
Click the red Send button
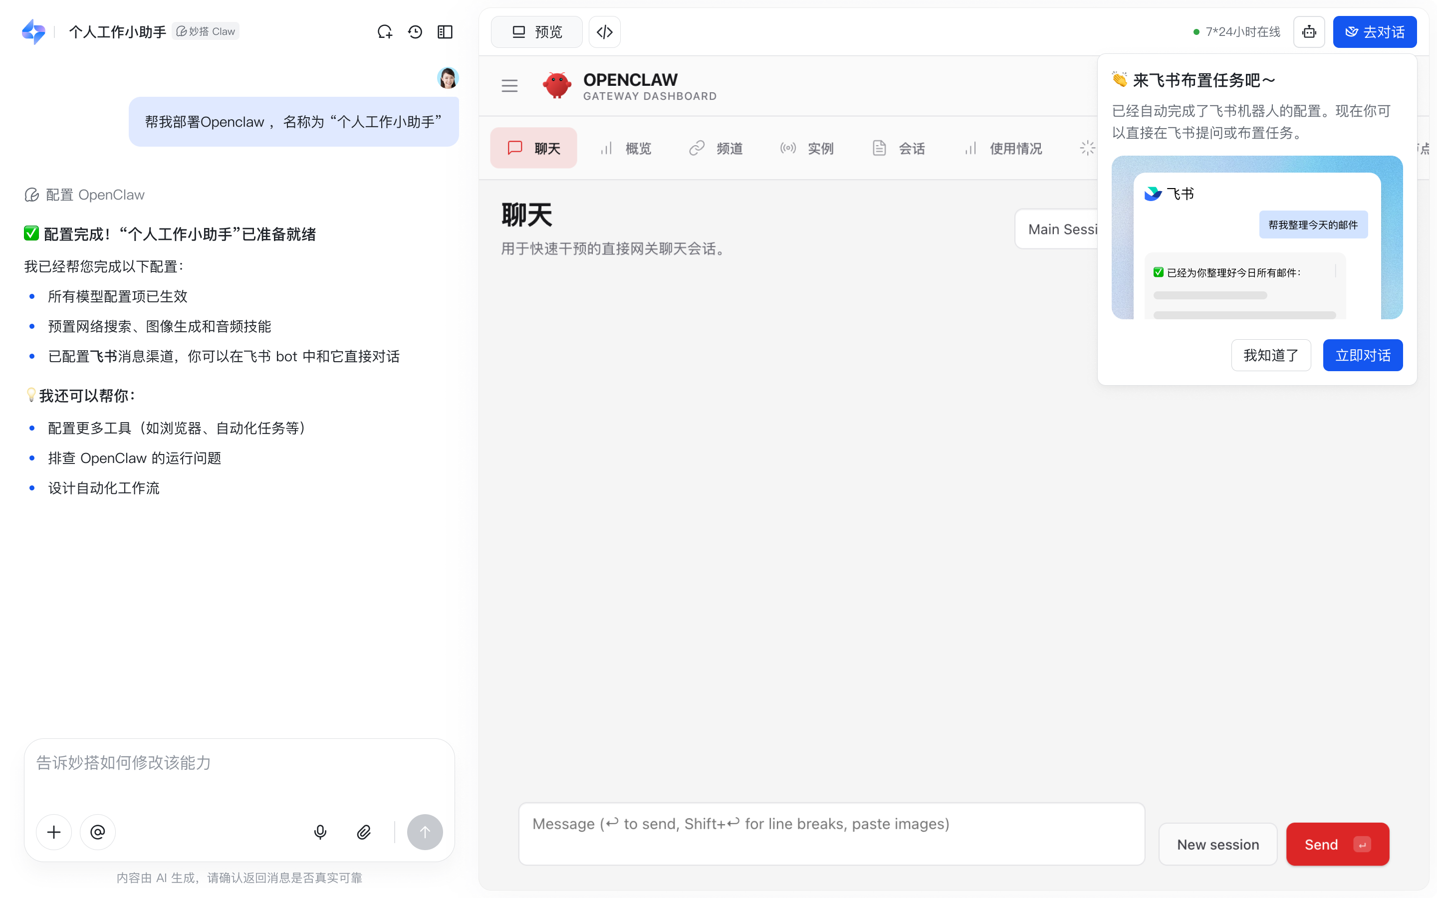(1337, 844)
